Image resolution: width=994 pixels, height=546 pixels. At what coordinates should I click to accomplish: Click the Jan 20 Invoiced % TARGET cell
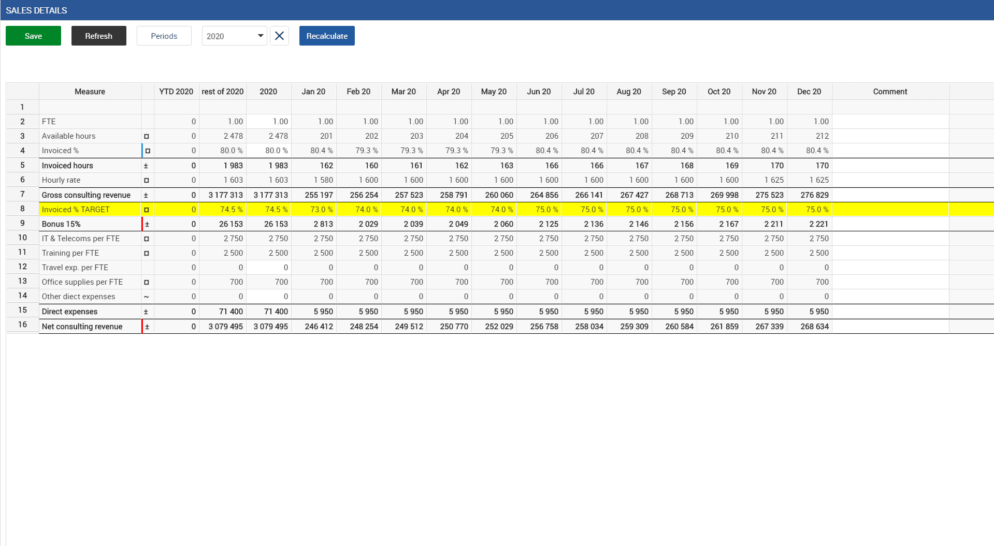pyautogui.click(x=314, y=210)
